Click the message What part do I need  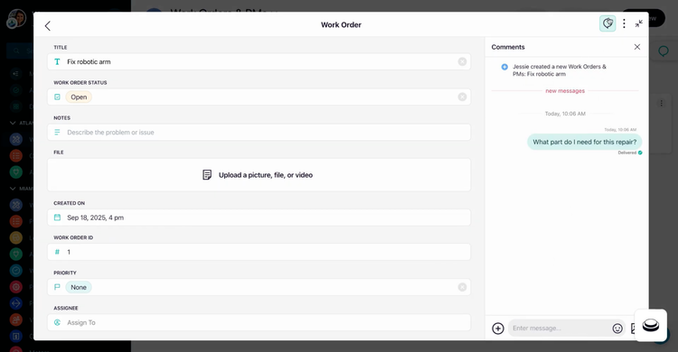pyautogui.click(x=584, y=142)
